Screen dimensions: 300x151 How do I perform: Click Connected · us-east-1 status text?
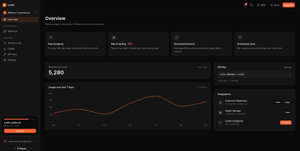point(236,114)
